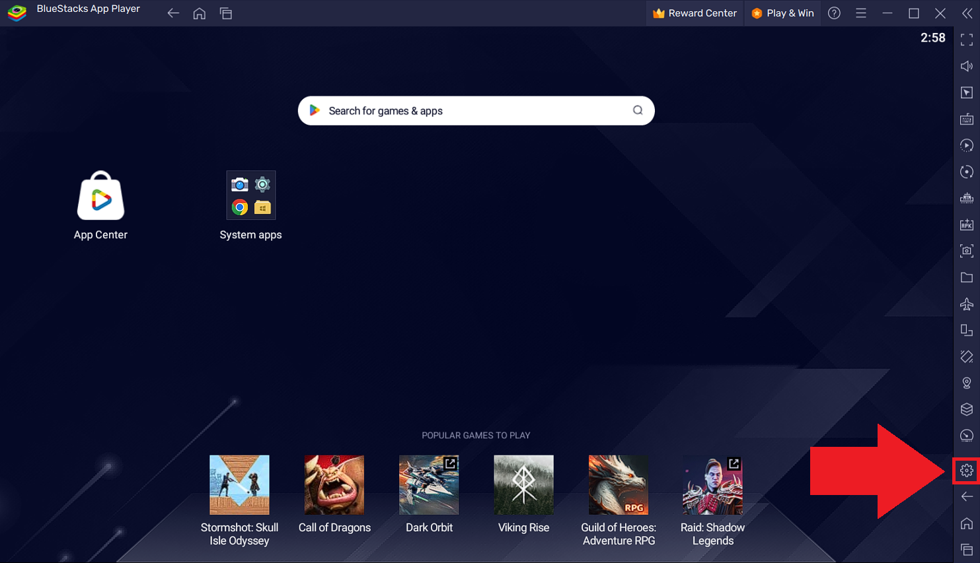Image resolution: width=980 pixels, height=563 pixels.
Task: Click the BlueStacks logo in title bar
Action: coord(17,13)
